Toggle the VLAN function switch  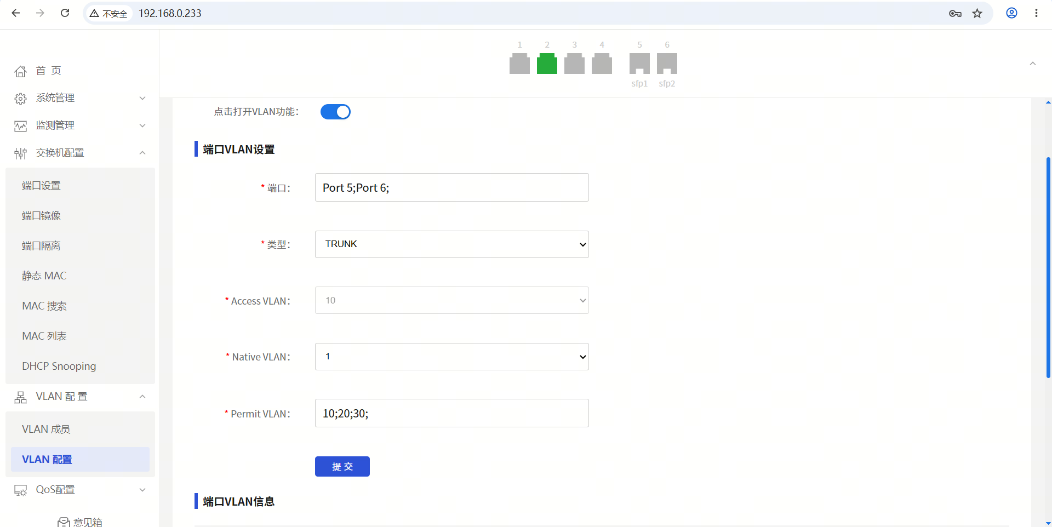tap(335, 112)
